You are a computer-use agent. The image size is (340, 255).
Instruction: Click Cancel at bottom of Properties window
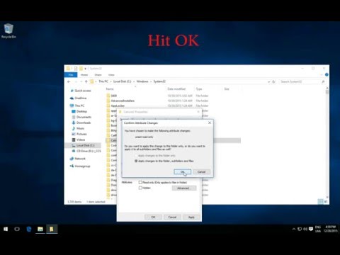[172, 217]
